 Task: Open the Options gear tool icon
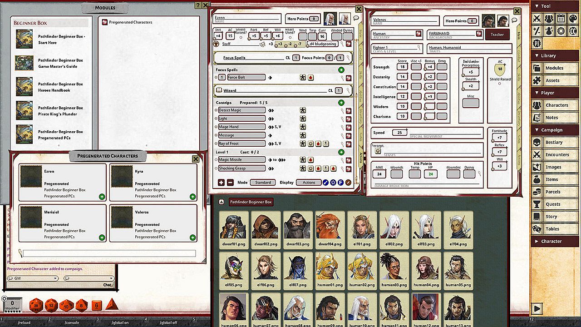(561, 31)
